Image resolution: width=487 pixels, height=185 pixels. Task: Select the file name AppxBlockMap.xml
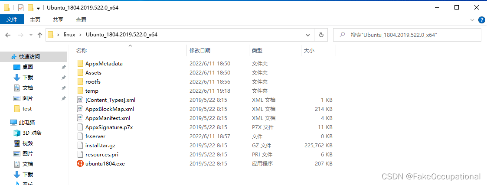[110, 109]
